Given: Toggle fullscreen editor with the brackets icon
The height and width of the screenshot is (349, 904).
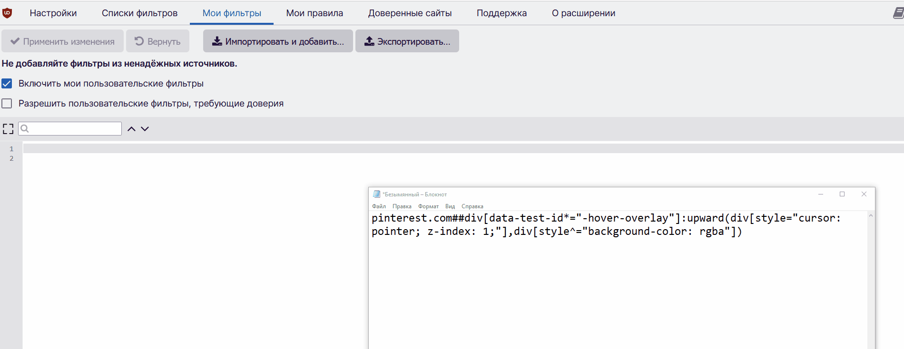Looking at the screenshot, I should [x=8, y=129].
